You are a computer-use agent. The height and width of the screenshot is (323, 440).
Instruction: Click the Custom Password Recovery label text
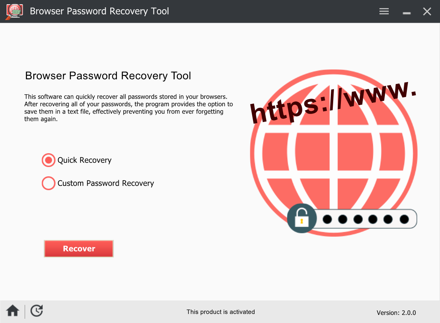pyautogui.click(x=106, y=183)
